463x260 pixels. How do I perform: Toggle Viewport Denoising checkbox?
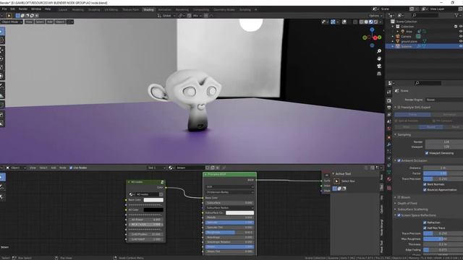pos(427,153)
